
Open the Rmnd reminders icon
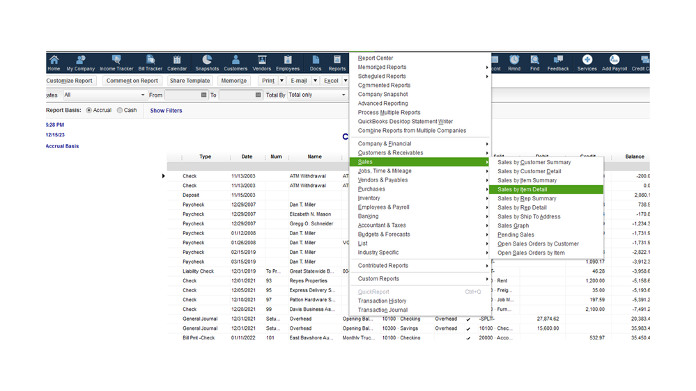[514, 63]
